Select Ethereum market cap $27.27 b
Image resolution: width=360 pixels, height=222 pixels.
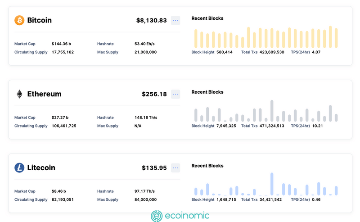tap(60, 118)
